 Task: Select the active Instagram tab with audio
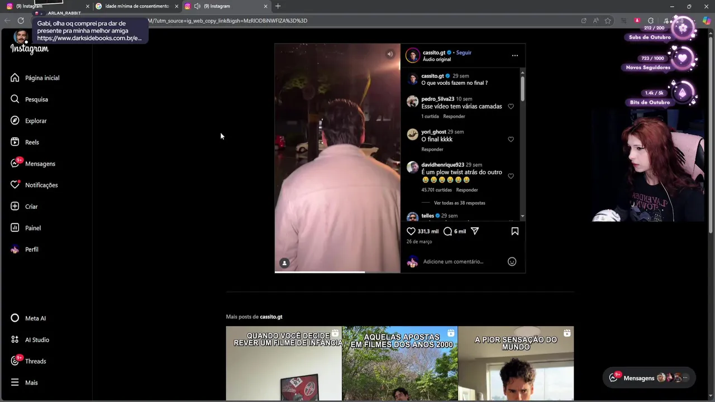tap(226, 6)
